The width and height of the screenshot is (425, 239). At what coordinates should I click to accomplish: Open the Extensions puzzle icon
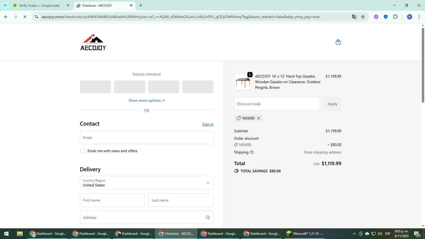396,17
